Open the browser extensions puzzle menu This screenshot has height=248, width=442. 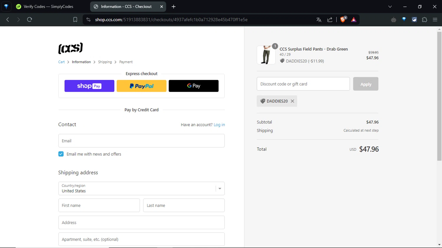tap(424, 20)
